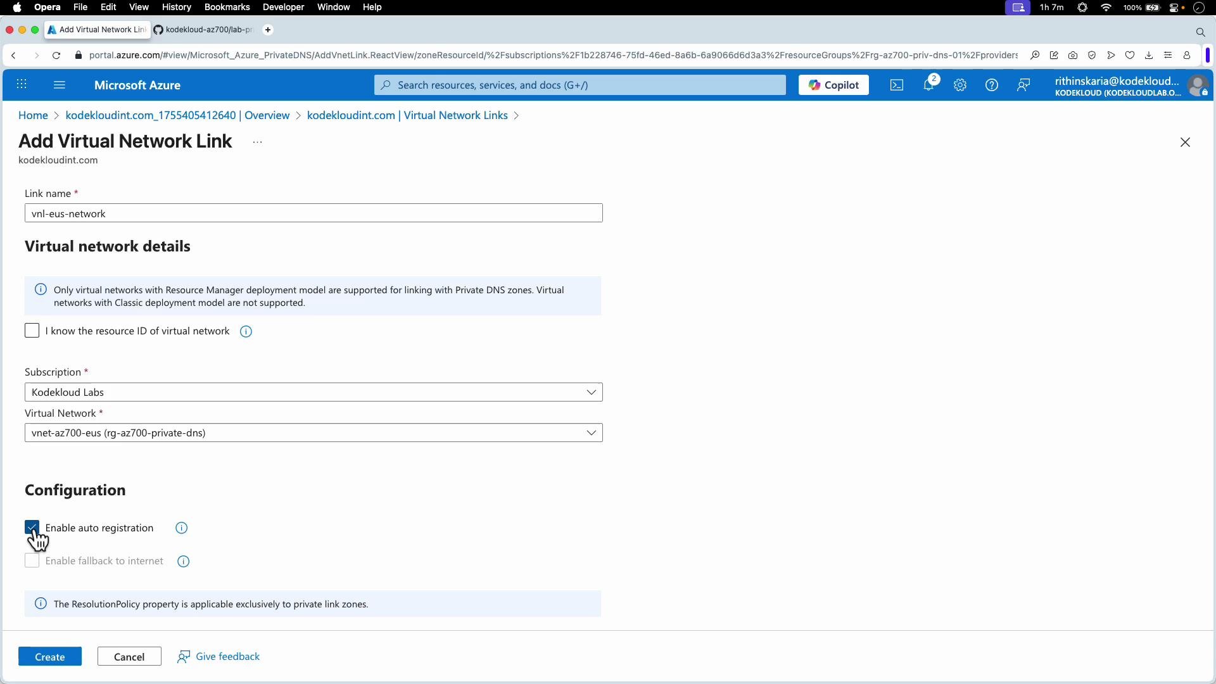Open the Wi-Fi status icon in menu bar

click(1106, 8)
